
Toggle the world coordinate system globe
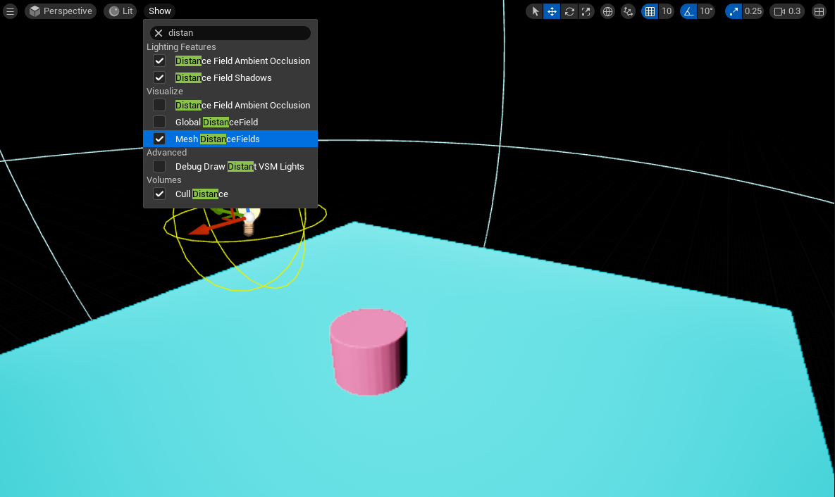coord(607,11)
